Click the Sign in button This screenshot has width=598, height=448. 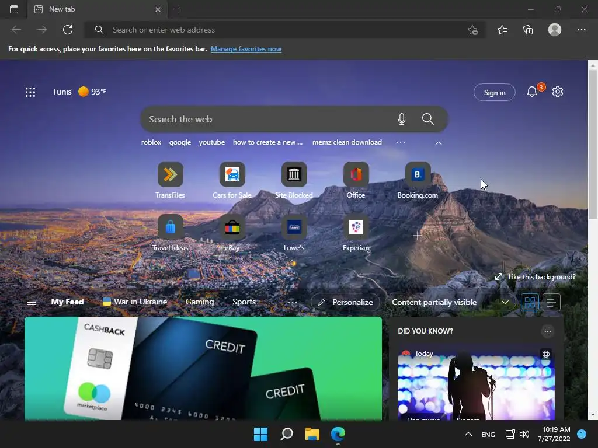pos(495,92)
